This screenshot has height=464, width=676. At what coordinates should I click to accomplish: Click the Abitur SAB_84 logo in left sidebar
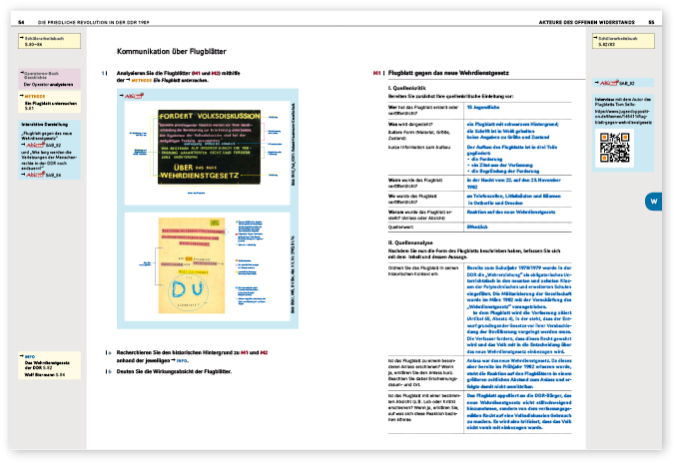pos(38,174)
